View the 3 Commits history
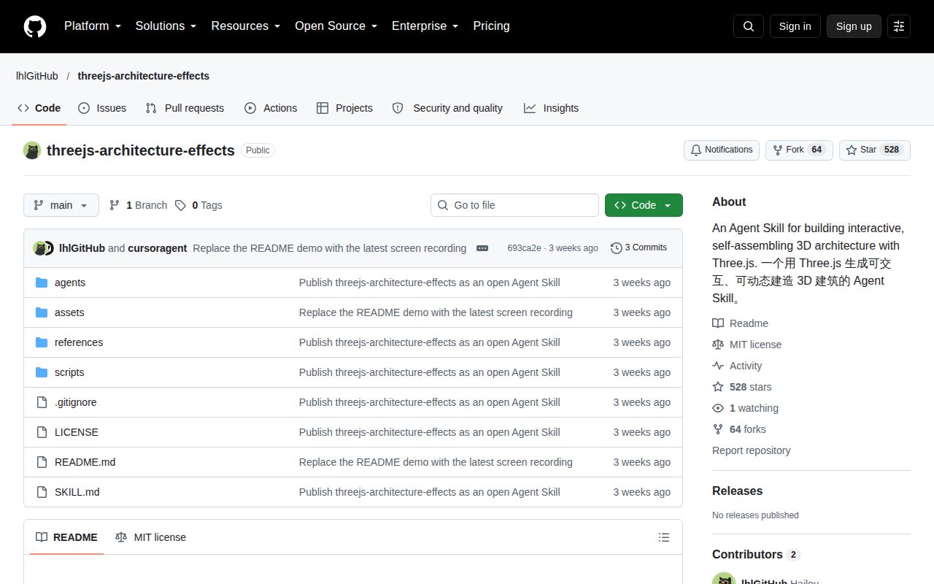 tap(638, 248)
